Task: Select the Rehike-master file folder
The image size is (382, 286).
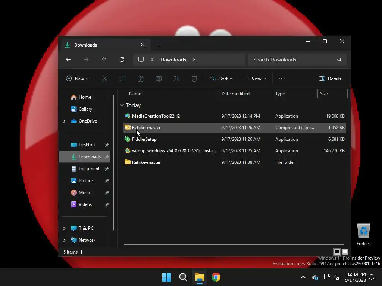Action: coord(235,162)
